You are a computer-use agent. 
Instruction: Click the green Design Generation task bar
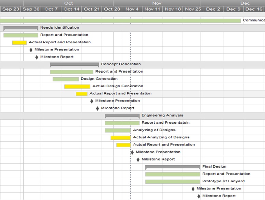coord(65,79)
